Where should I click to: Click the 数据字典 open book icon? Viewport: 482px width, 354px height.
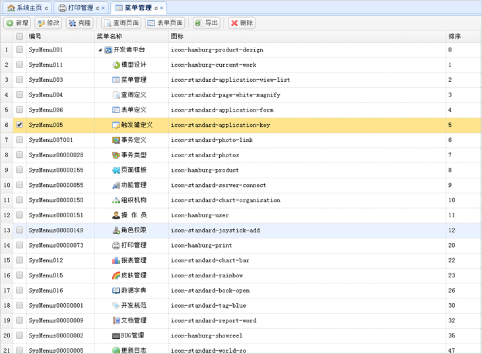116,291
